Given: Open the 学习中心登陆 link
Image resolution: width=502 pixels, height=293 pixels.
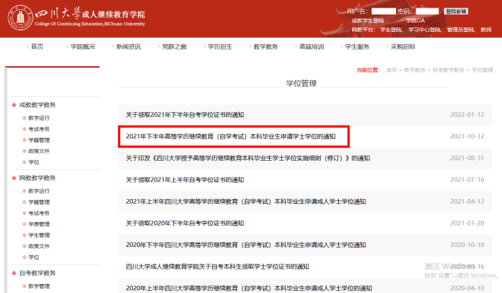Looking at the screenshot, I should point(425,30).
